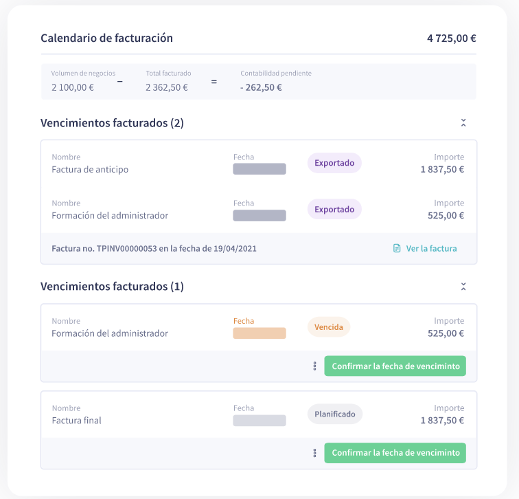Open the Ver la factura link

[x=430, y=248]
